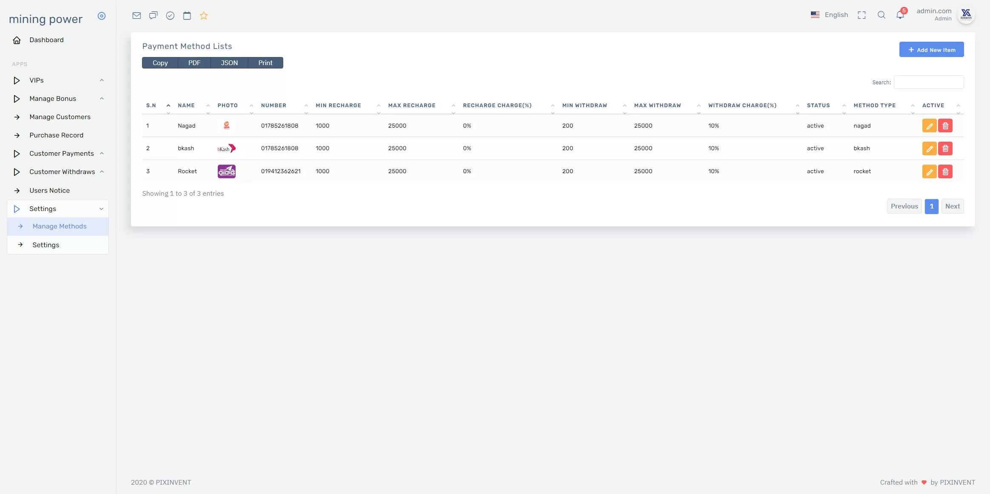Screen dimensions: 990x494
Task: Click the edit pencil for Nagad row
Action: (929, 126)
